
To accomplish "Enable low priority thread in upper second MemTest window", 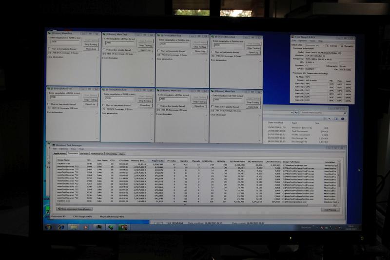I will [x=104, y=50].
